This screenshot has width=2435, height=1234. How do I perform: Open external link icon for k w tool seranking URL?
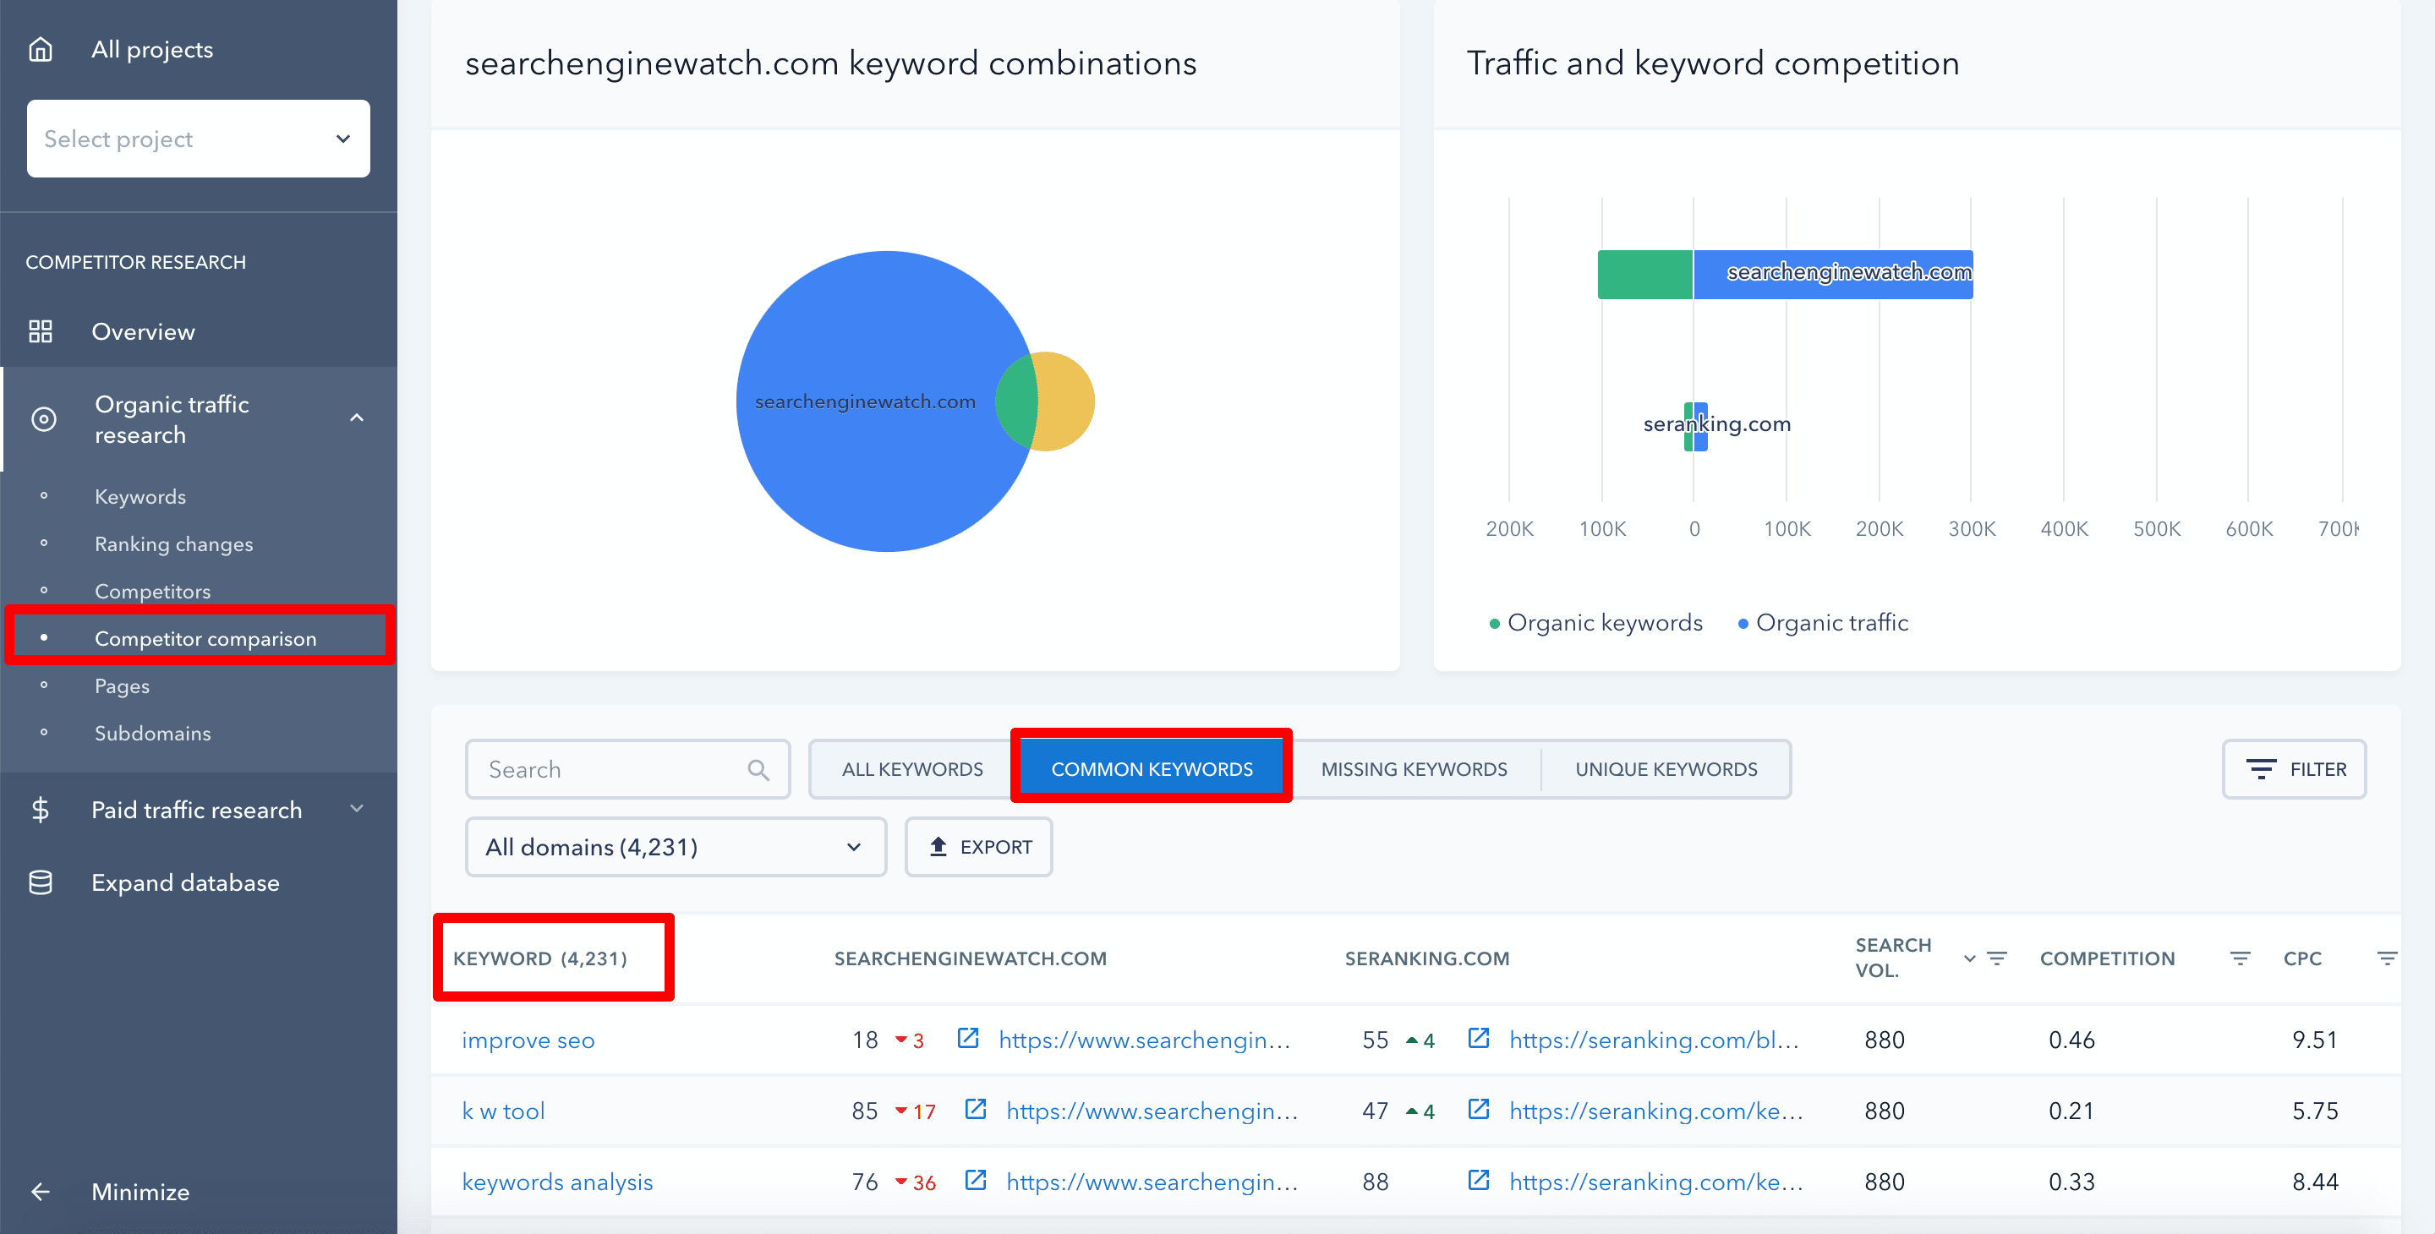[1479, 1109]
